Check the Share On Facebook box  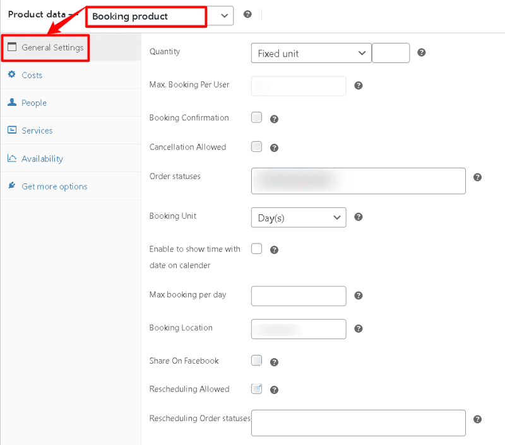256,361
